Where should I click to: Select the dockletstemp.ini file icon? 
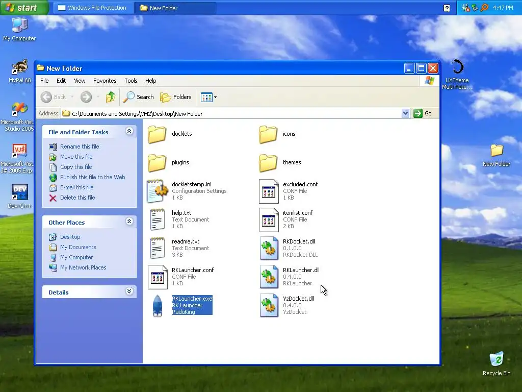coord(157,191)
